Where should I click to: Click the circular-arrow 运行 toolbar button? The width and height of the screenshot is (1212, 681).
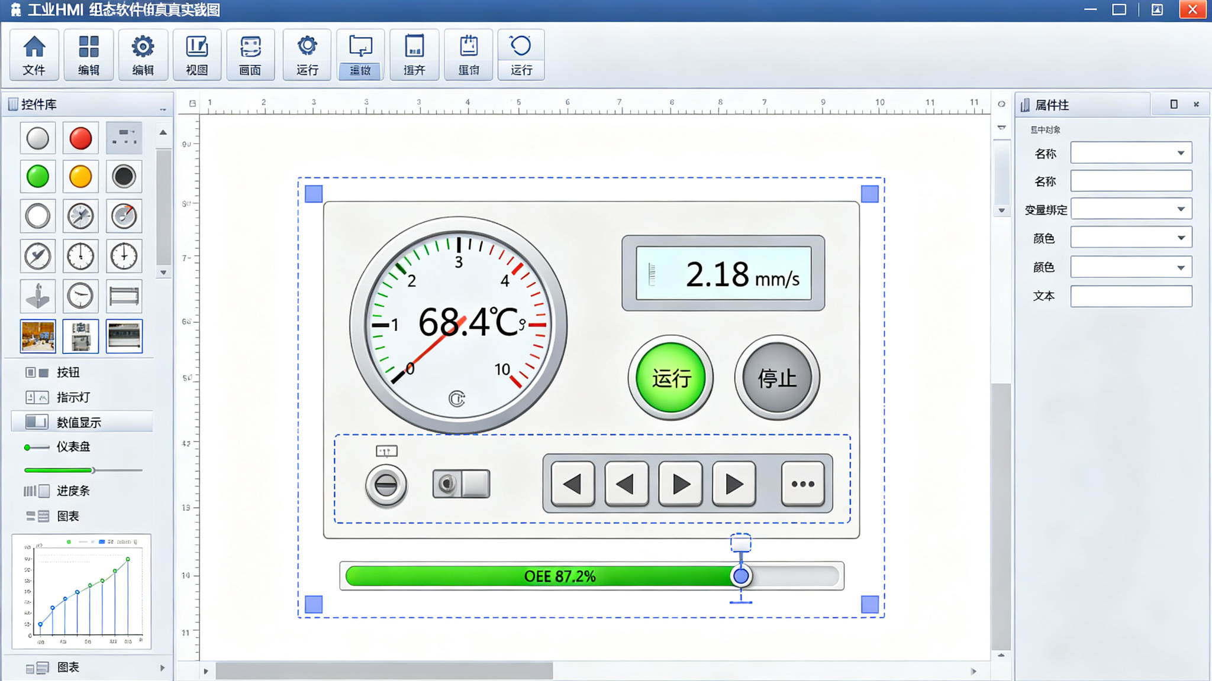coord(521,54)
